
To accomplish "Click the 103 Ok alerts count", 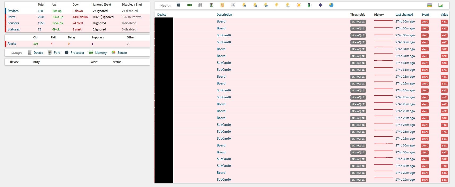I will 36,44.
